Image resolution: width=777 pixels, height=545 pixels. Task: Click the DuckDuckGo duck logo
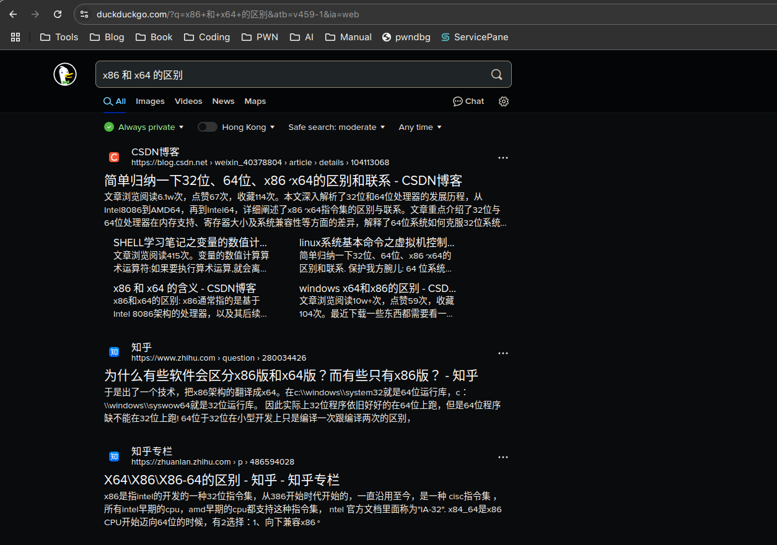pos(64,74)
